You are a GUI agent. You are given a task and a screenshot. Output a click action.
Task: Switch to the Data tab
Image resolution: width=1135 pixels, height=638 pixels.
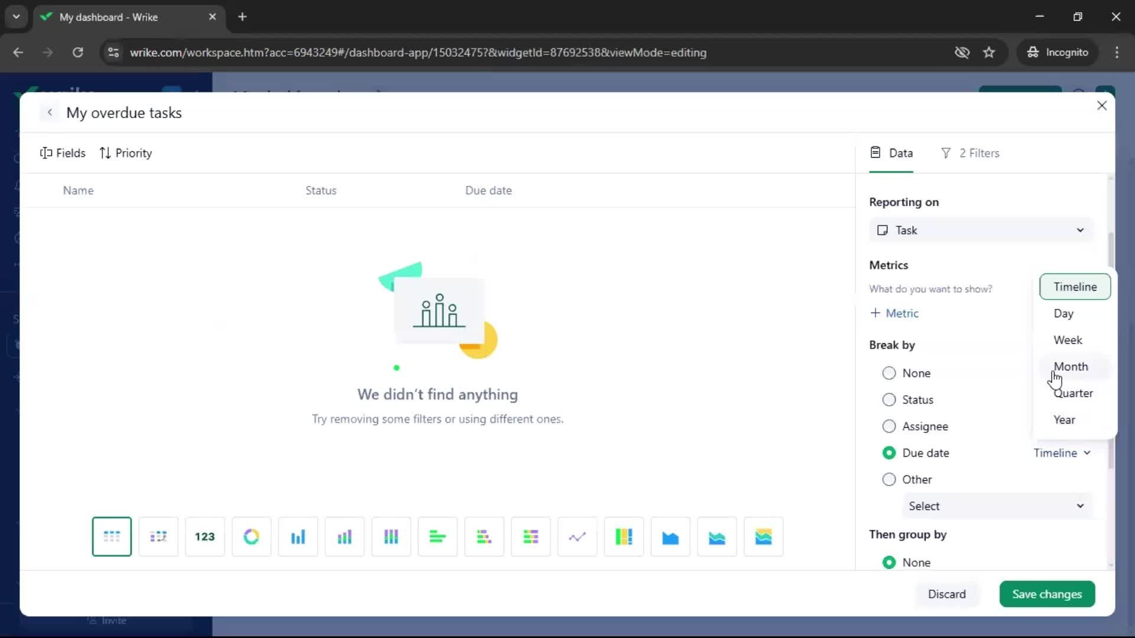(x=891, y=153)
